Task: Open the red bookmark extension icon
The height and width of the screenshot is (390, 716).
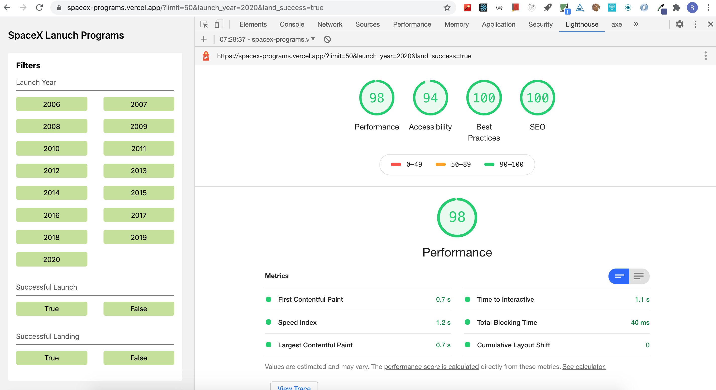Action: [515, 8]
